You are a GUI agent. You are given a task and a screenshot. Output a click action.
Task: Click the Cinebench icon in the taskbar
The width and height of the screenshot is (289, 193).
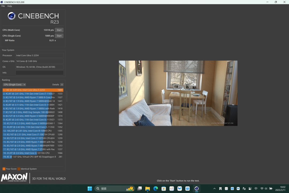(x=196, y=188)
